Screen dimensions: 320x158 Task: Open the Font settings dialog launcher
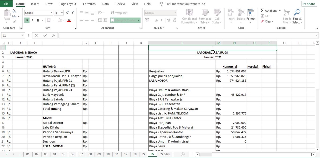[75, 28]
